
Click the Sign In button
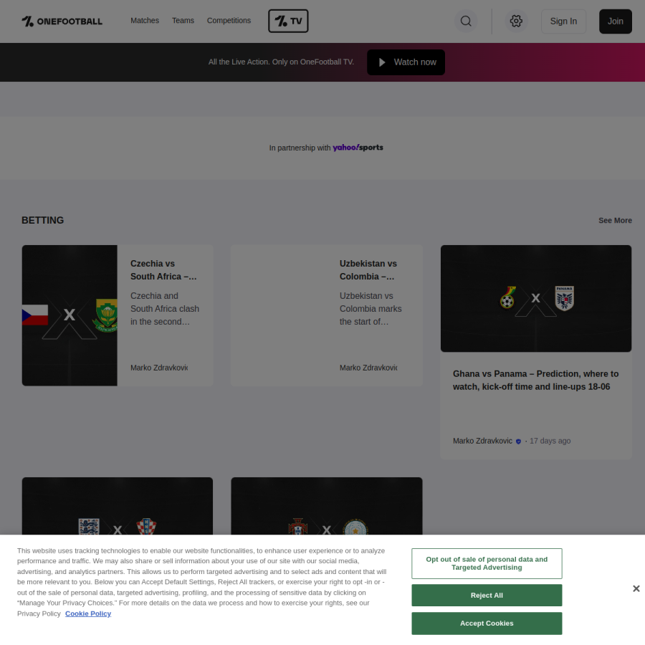click(x=563, y=21)
